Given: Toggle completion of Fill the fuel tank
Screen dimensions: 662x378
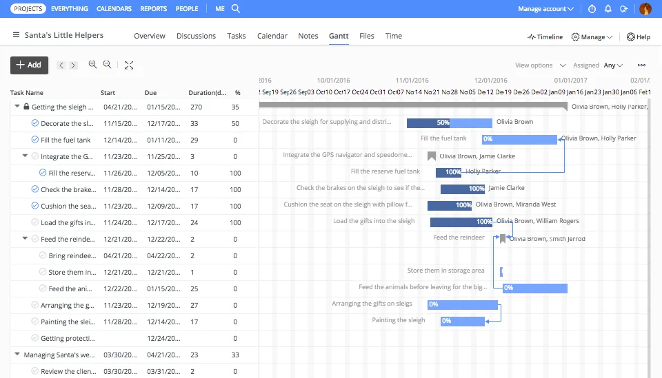Looking at the screenshot, I should [x=35, y=140].
